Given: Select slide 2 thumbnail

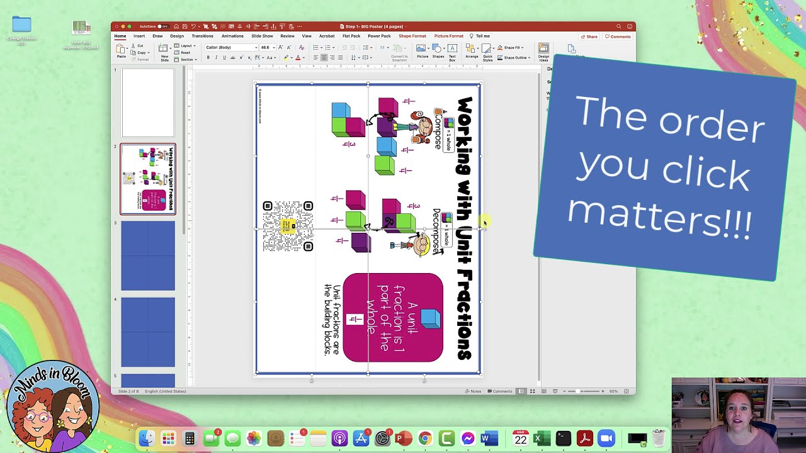Looking at the screenshot, I should click(148, 179).
